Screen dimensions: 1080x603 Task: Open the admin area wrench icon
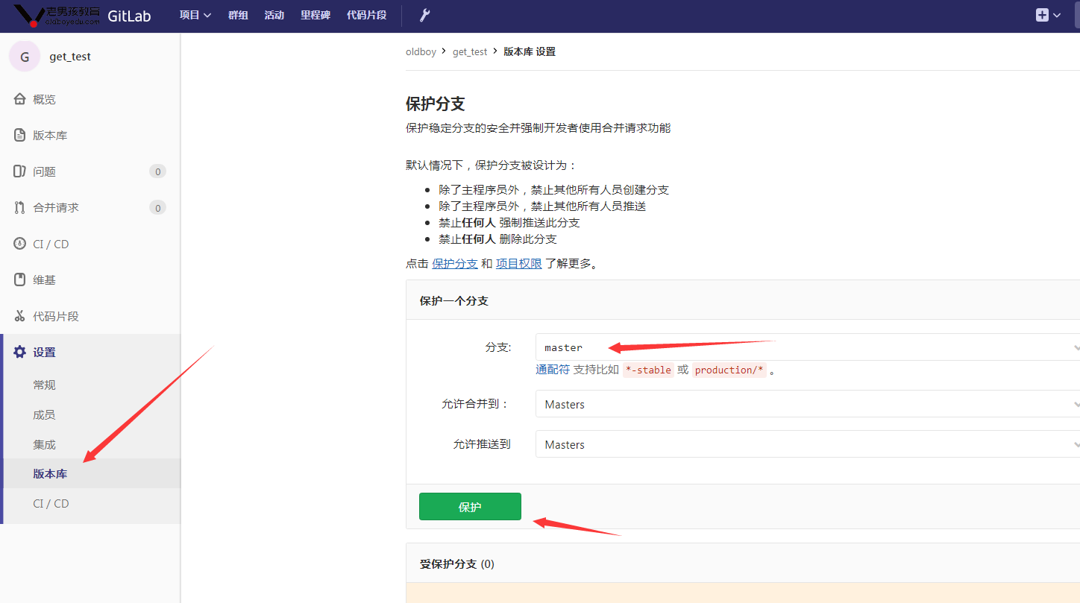tap(425, 15)
